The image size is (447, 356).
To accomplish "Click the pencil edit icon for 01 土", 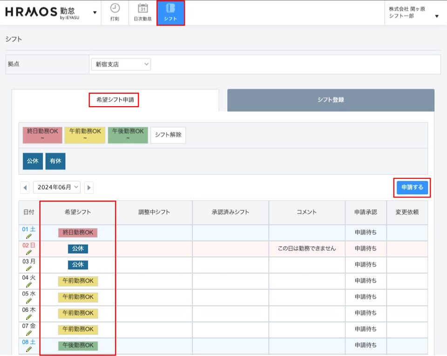I will point(29,237).
